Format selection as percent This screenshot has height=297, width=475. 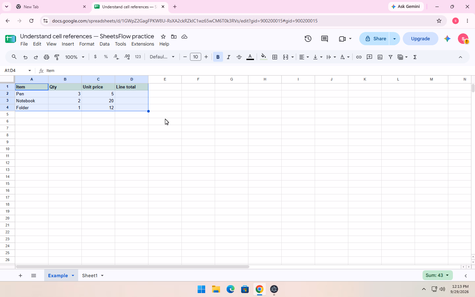pos(106,57)
